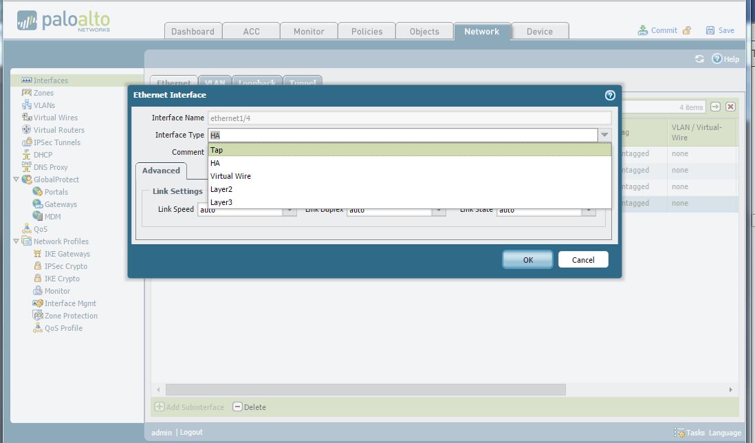Open the Interface Type dropdown arrow
Viewport: 755px width, 443px height.
point(604,136)
